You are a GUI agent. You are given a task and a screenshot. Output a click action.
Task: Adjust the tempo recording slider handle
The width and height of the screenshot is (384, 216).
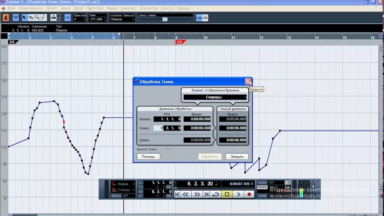pyautogui.click(x=165, y=19)
